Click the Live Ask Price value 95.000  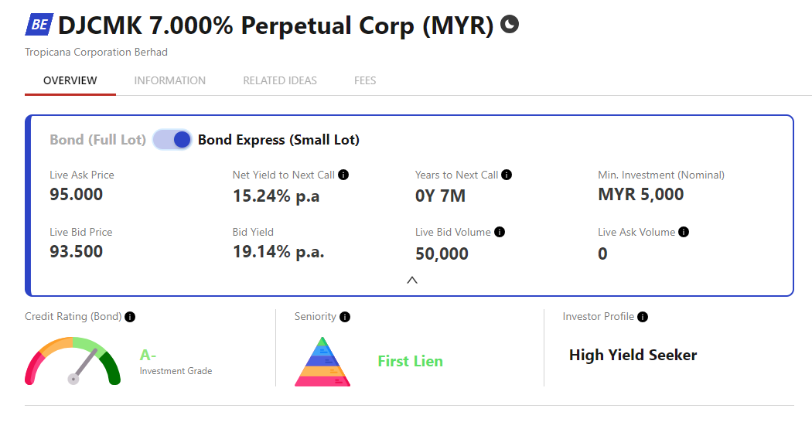(76, 195)
